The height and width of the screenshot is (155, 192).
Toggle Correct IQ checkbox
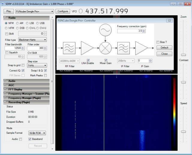tap(23, 71)
